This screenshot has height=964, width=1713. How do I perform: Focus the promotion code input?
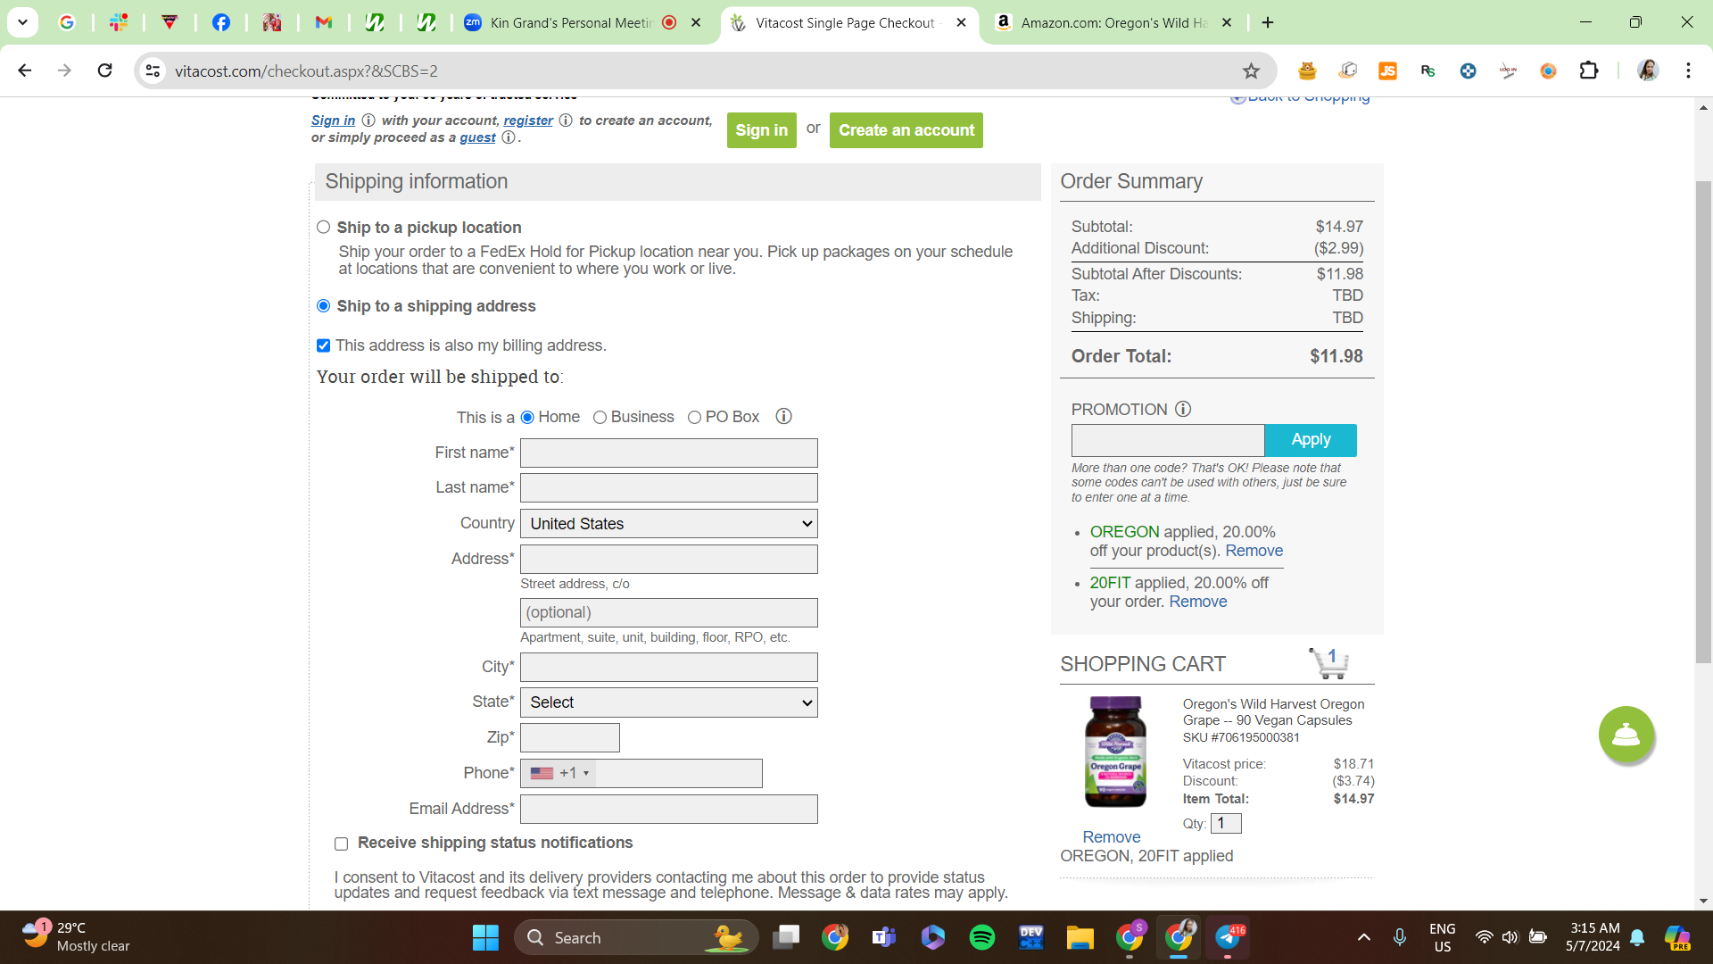tap(1168, 440)
